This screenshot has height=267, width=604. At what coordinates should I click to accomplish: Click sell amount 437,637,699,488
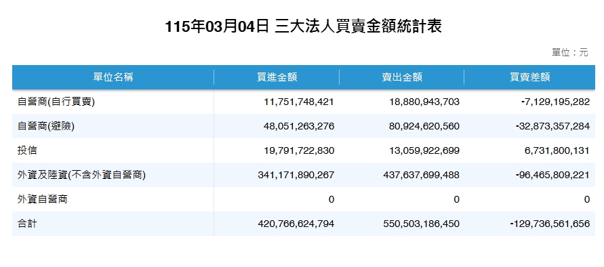pyautogui.click(x=422, y=175)
